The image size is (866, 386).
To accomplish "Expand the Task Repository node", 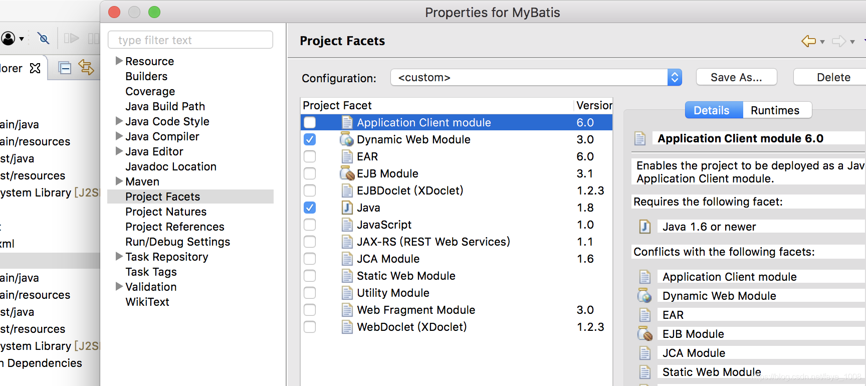I will click(119, 256).
